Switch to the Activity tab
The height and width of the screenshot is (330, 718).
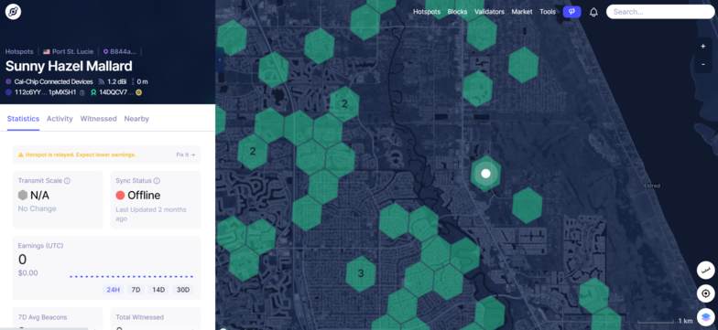pyautogui.click(x=60, y=119)
